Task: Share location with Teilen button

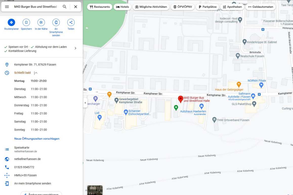Action: click(x=71, y=22)
